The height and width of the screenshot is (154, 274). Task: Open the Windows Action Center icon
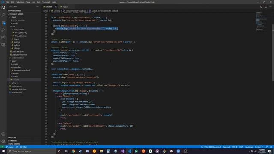[x=270, y=151]
